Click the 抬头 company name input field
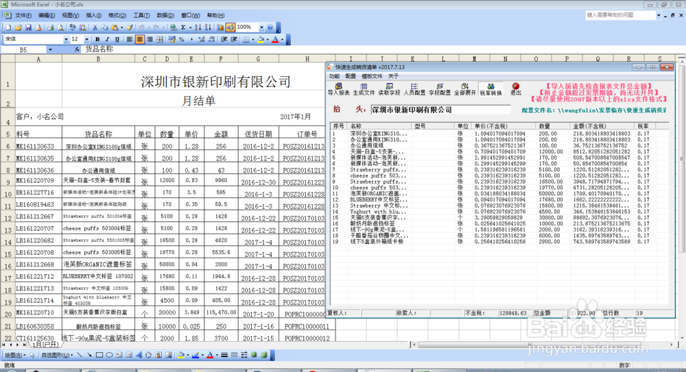 point(440,110)
